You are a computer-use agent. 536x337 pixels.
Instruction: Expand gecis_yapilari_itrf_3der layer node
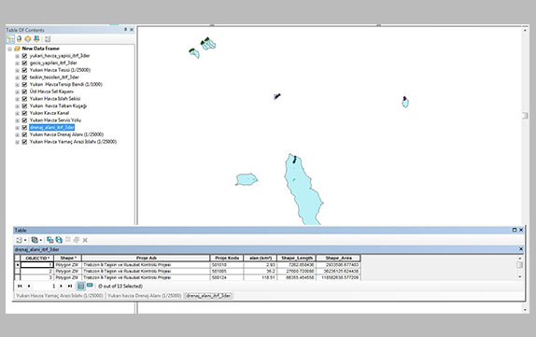[17, 63]
